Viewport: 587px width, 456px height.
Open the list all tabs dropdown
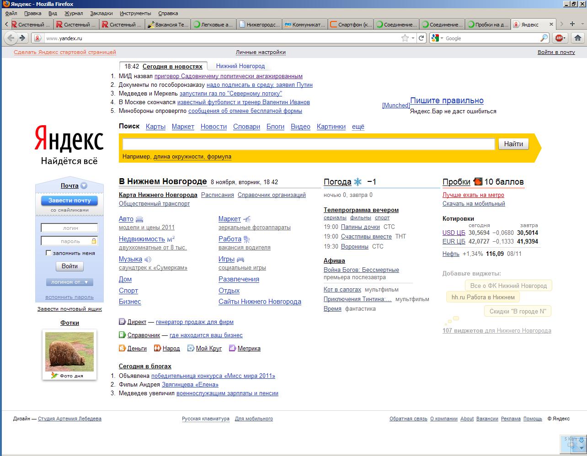[x=582, y=24]
